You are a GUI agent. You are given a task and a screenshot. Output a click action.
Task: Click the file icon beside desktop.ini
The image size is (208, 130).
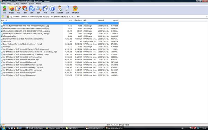click(2, 41)
